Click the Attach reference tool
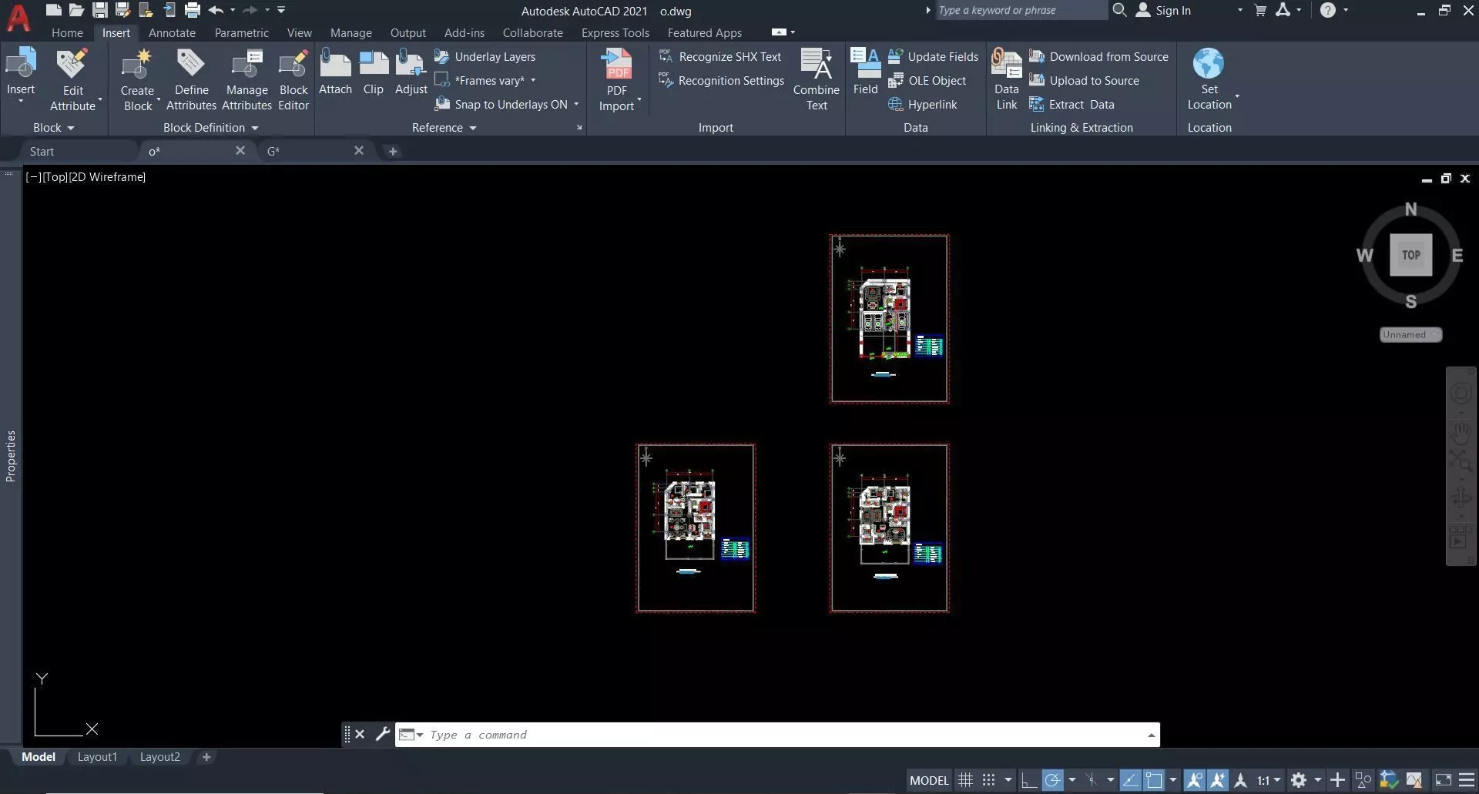The image size is (1479, 794). click(335, 72)
